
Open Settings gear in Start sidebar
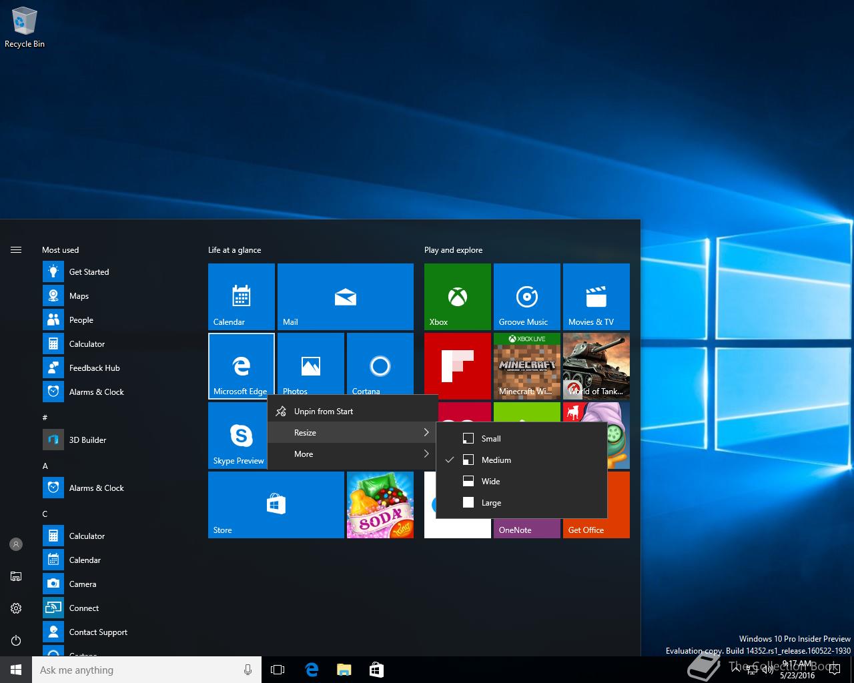(16, 608)
